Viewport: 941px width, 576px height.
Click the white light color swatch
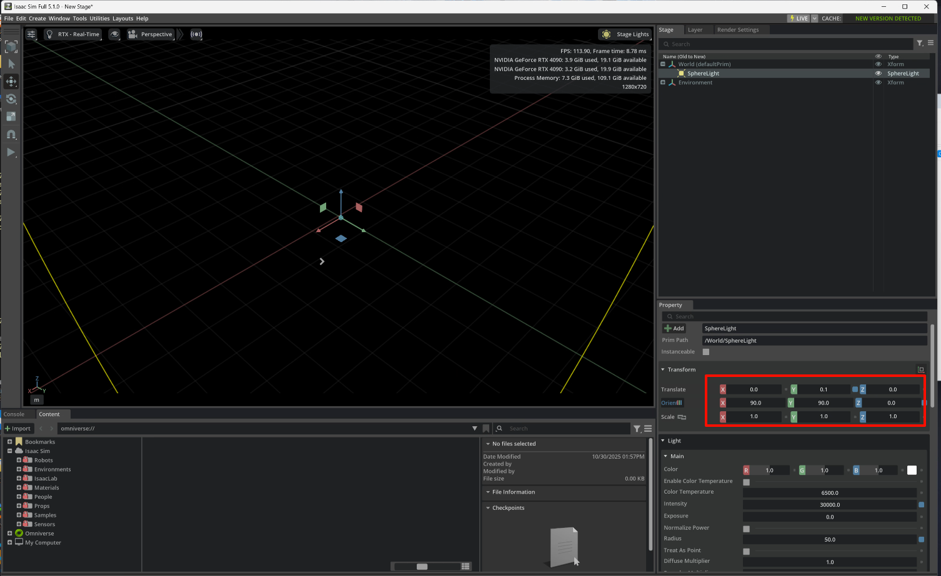click(x=912, y=470)
